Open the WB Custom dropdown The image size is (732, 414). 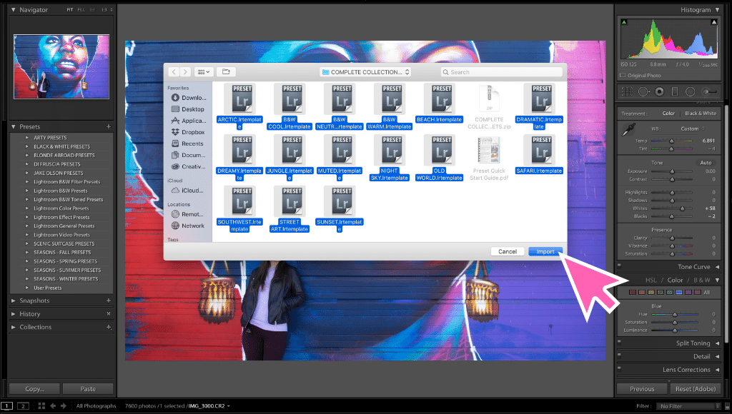tap(692, 128)
